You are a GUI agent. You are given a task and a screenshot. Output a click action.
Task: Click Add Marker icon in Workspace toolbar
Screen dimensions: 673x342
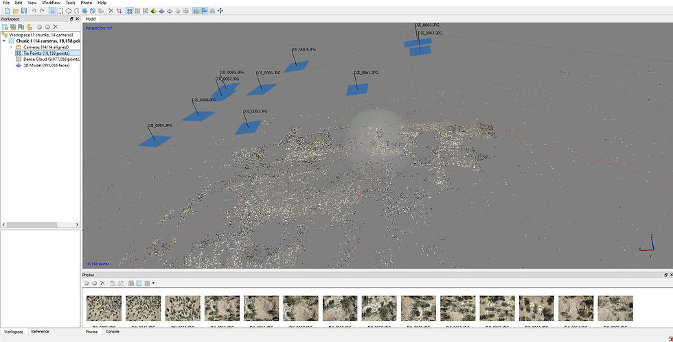(x=21, y=27)
